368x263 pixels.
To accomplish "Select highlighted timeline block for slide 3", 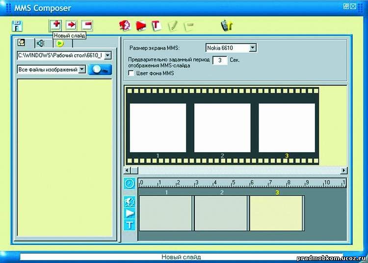I will point(276,213).
